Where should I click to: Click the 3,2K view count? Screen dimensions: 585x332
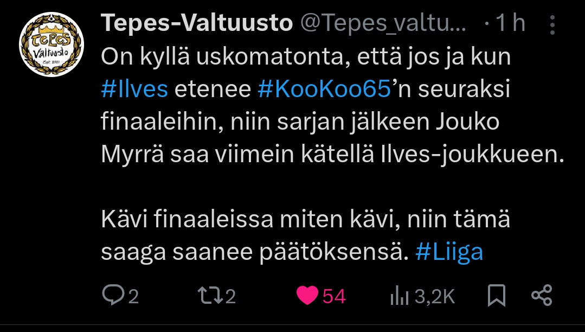coord(435,296)
